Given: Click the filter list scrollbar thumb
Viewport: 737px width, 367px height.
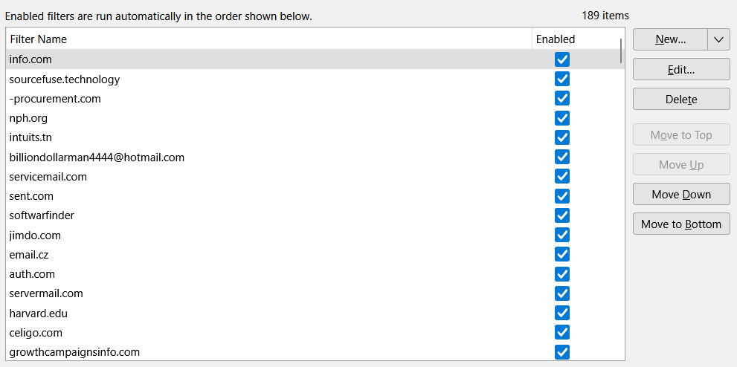Looking at the screenshot, I should pyautogui.click(x=621, y=51).
